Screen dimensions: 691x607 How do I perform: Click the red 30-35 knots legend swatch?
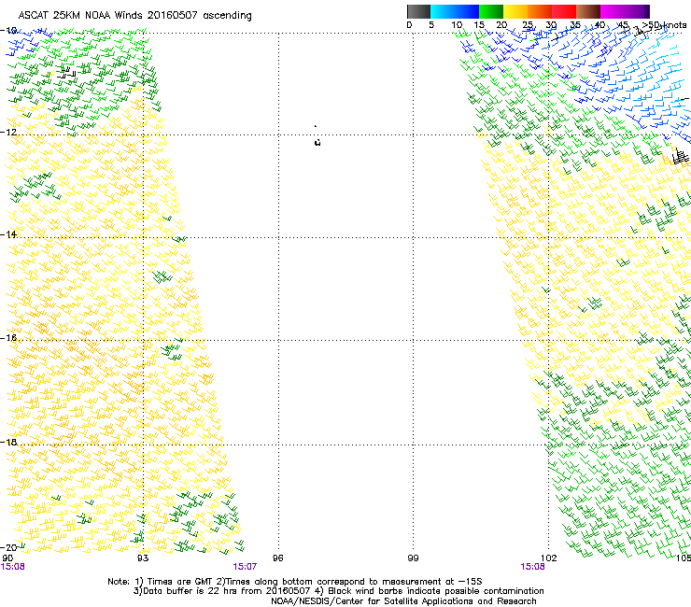pyautogui.click(x=564, y=11)
